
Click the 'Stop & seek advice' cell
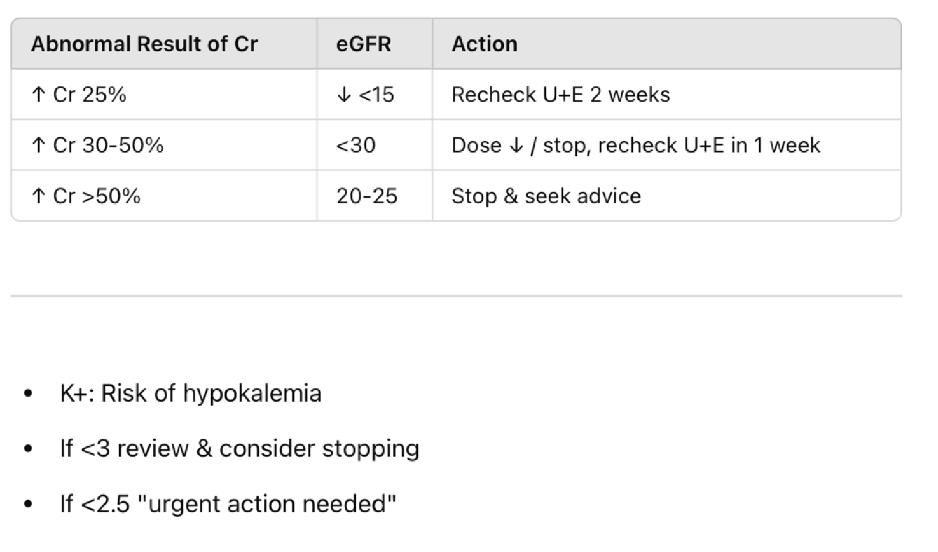point(546,196)
